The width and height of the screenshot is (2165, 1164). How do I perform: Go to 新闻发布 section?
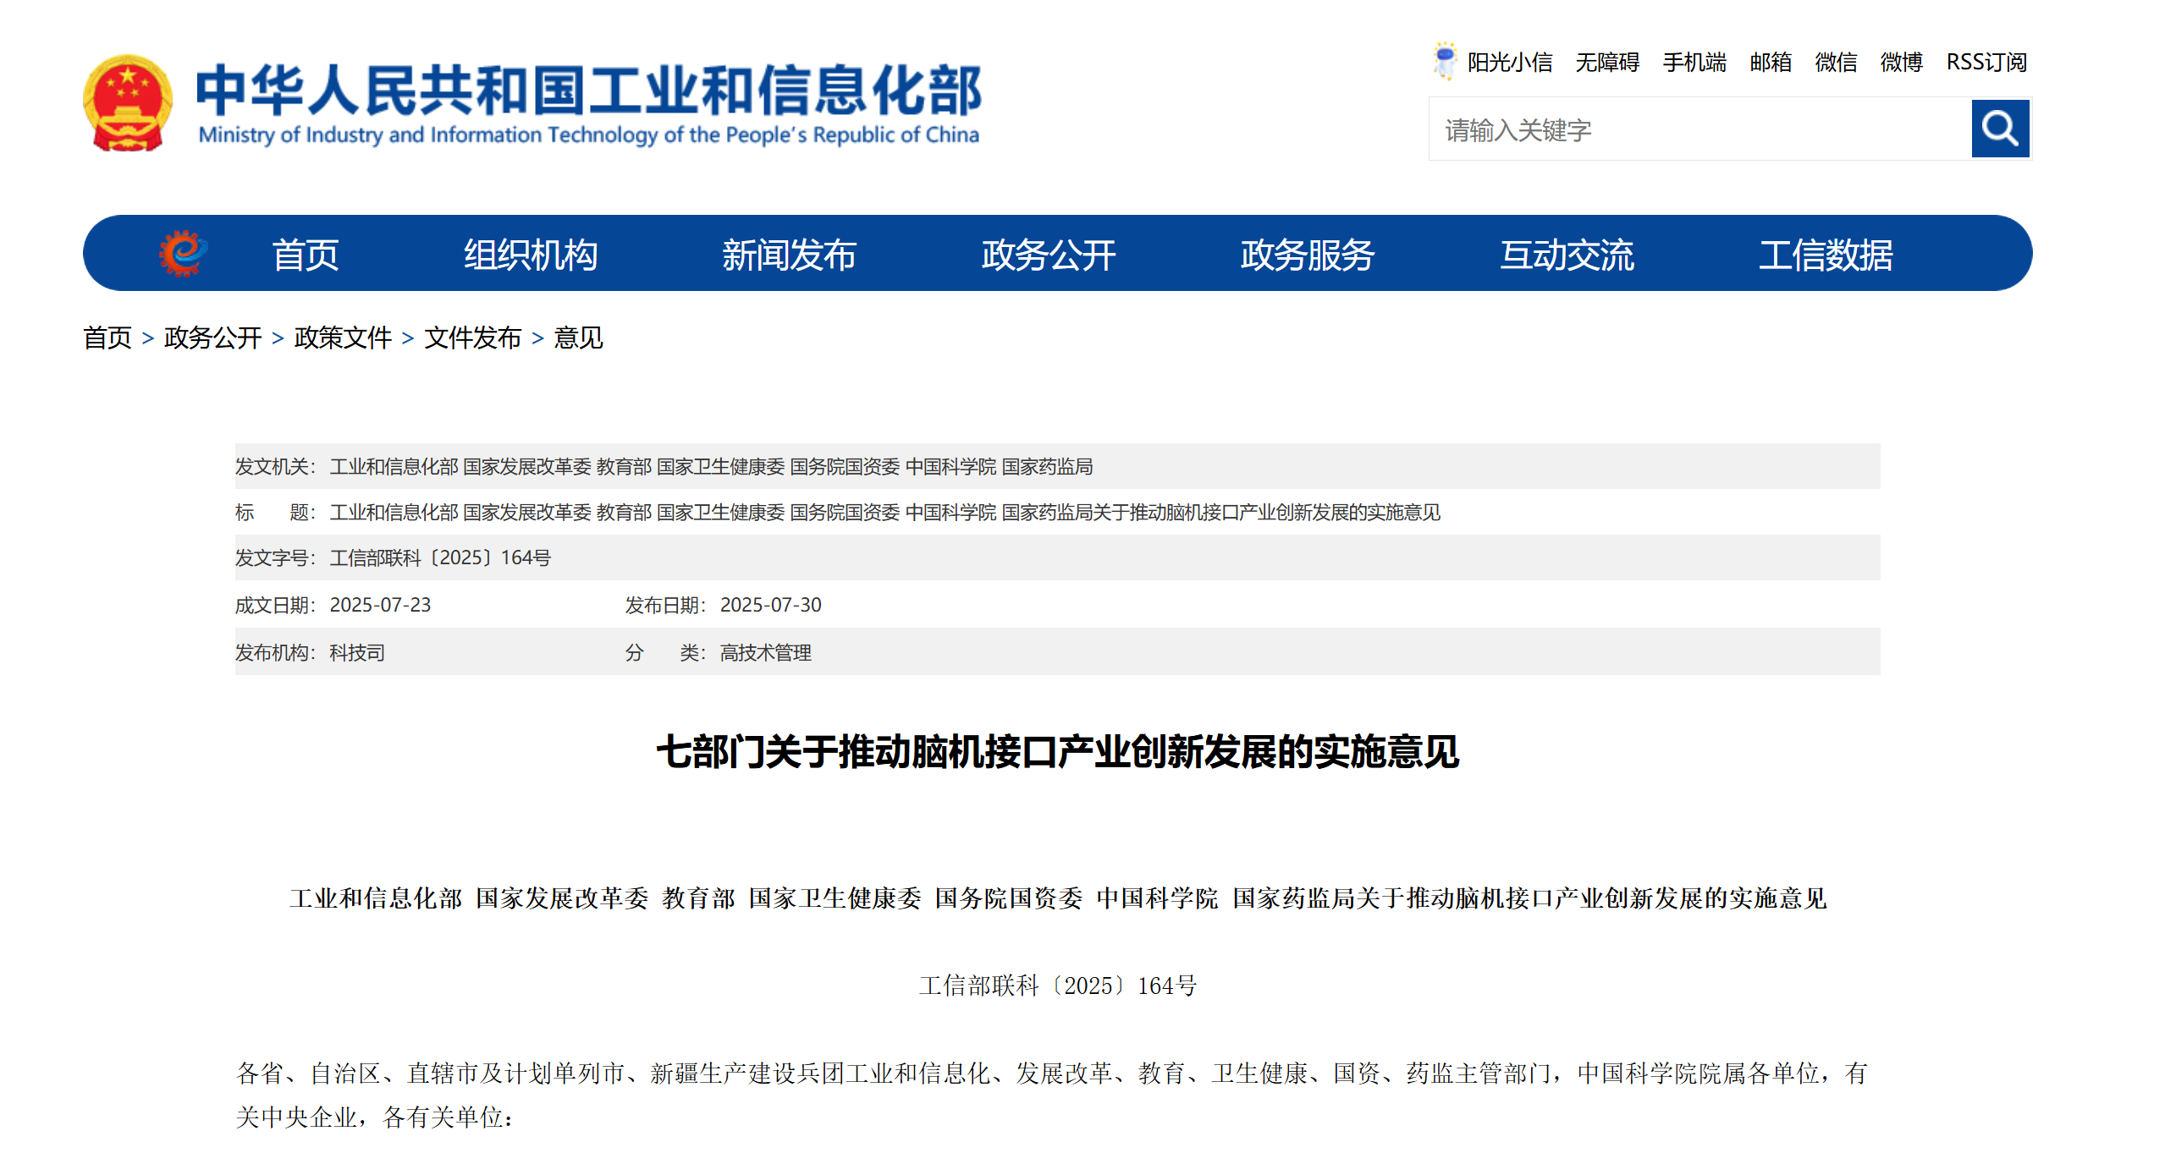789,255
